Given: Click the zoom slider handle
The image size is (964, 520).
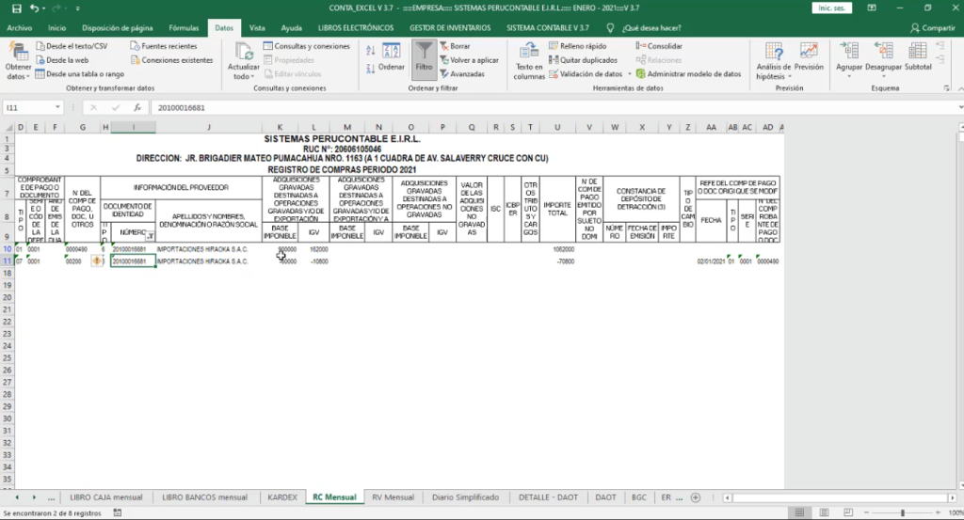Looking at the screenshot, I should click(903, 512).
